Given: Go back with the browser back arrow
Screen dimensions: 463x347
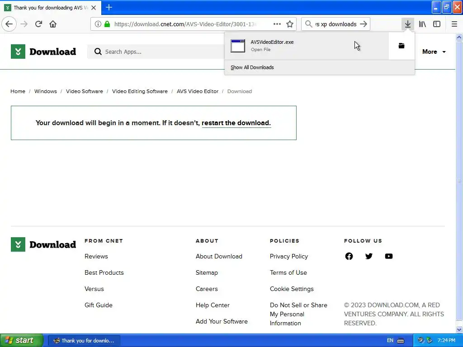Looking at the screenshot, I should [9, 24].
